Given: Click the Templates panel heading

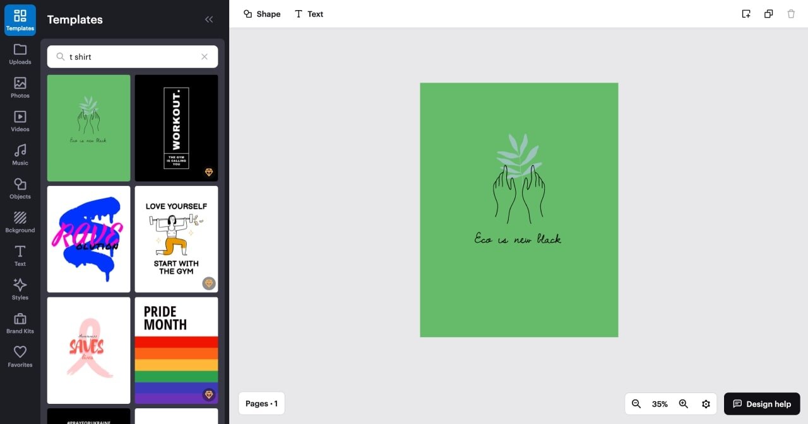Looking at the screenshot, I should [74, 20].
